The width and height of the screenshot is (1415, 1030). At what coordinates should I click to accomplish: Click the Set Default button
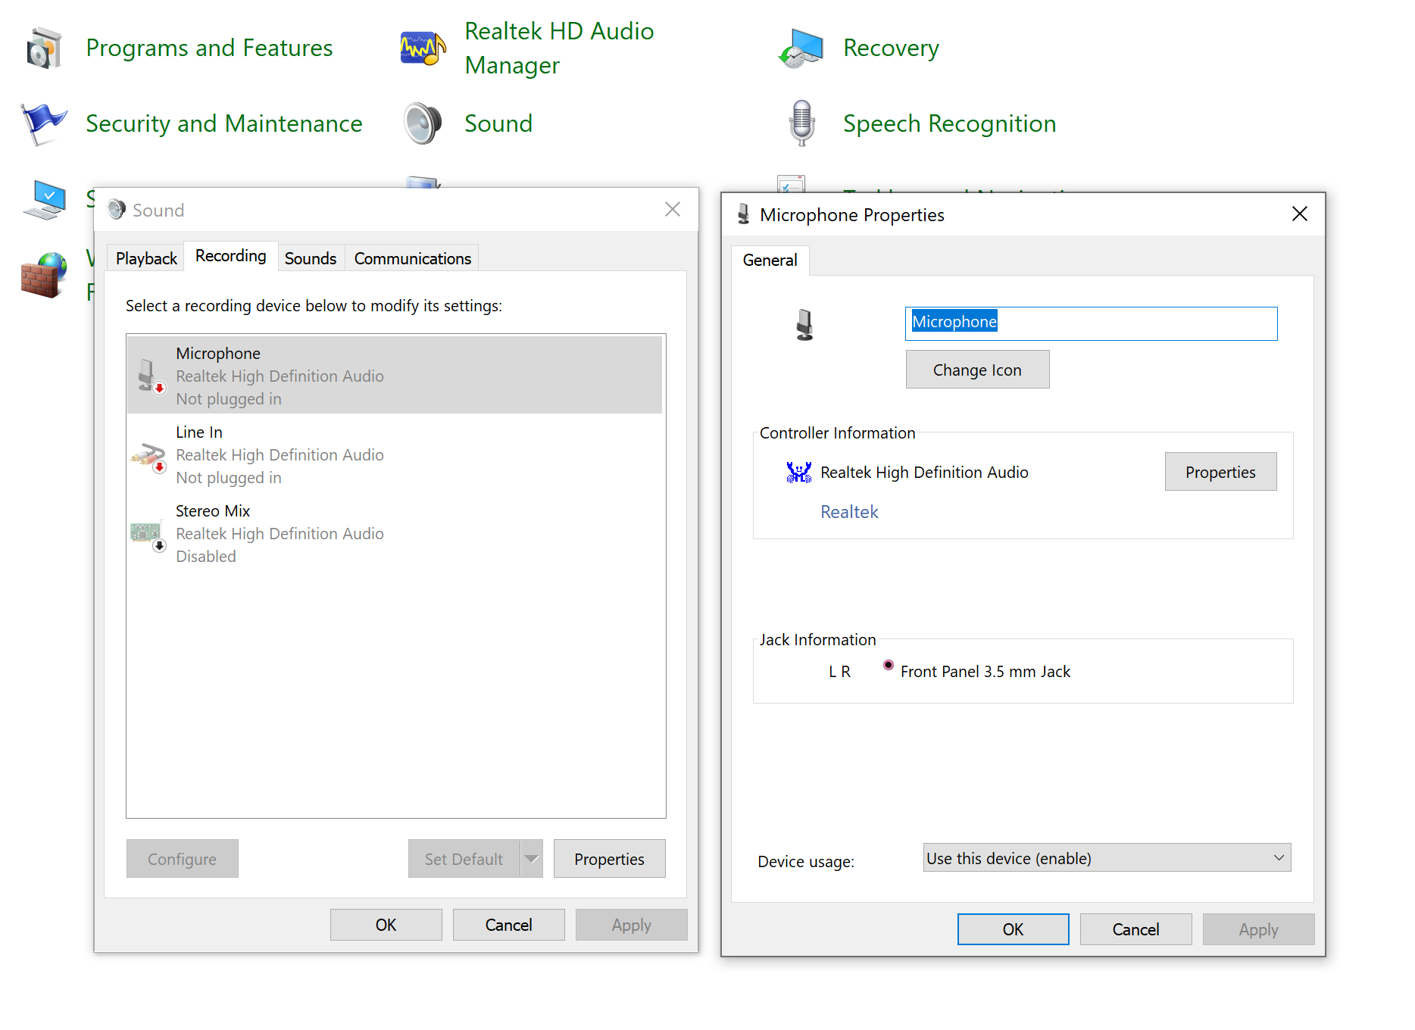point(464,859)
